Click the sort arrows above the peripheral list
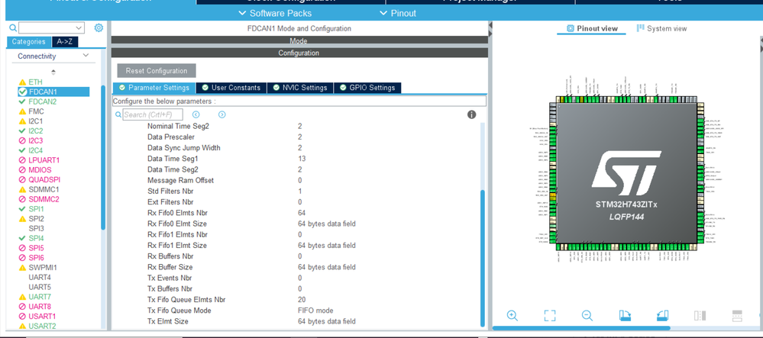763x338 pixels. [53, 72]
